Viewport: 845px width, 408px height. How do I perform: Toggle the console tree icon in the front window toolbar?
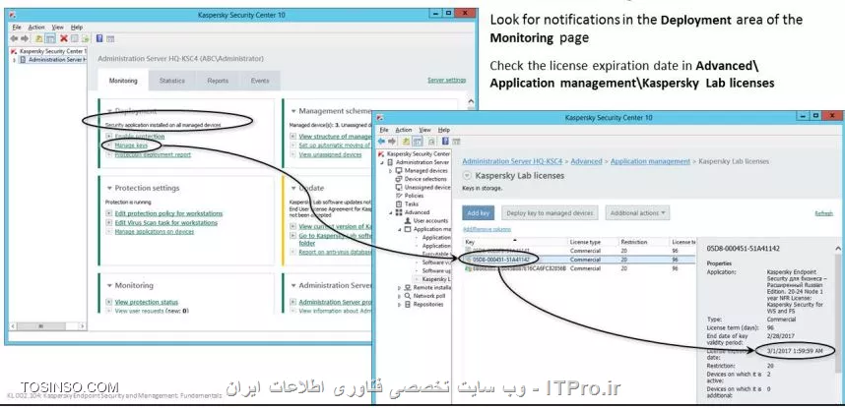tap(418, 141)
